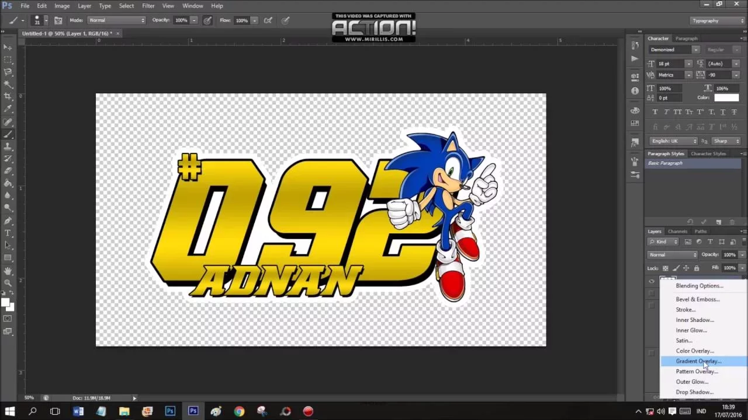The height and width of the screenshot is (420, 748).
Task: Toggle pressure for opacity button
Action: click(208, 20)
